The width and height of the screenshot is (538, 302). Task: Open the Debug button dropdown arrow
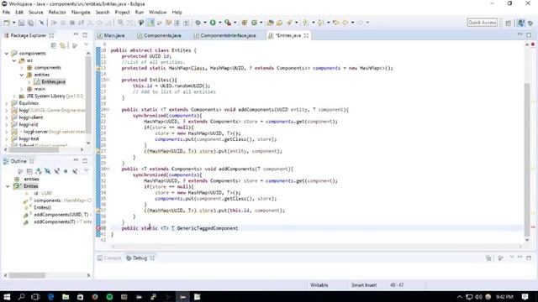pyautogui.click(x=205, y=23)
